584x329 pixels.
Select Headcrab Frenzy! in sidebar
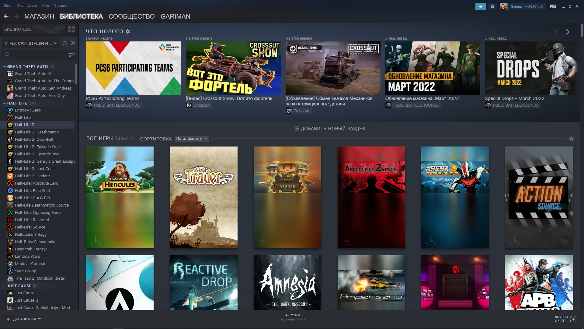[x=37, y=249]
